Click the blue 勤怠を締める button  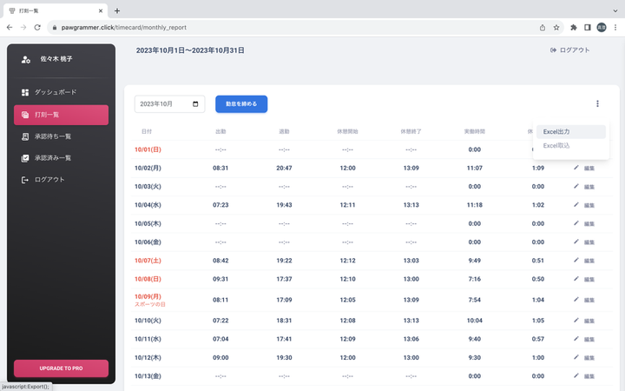(241, 104)
